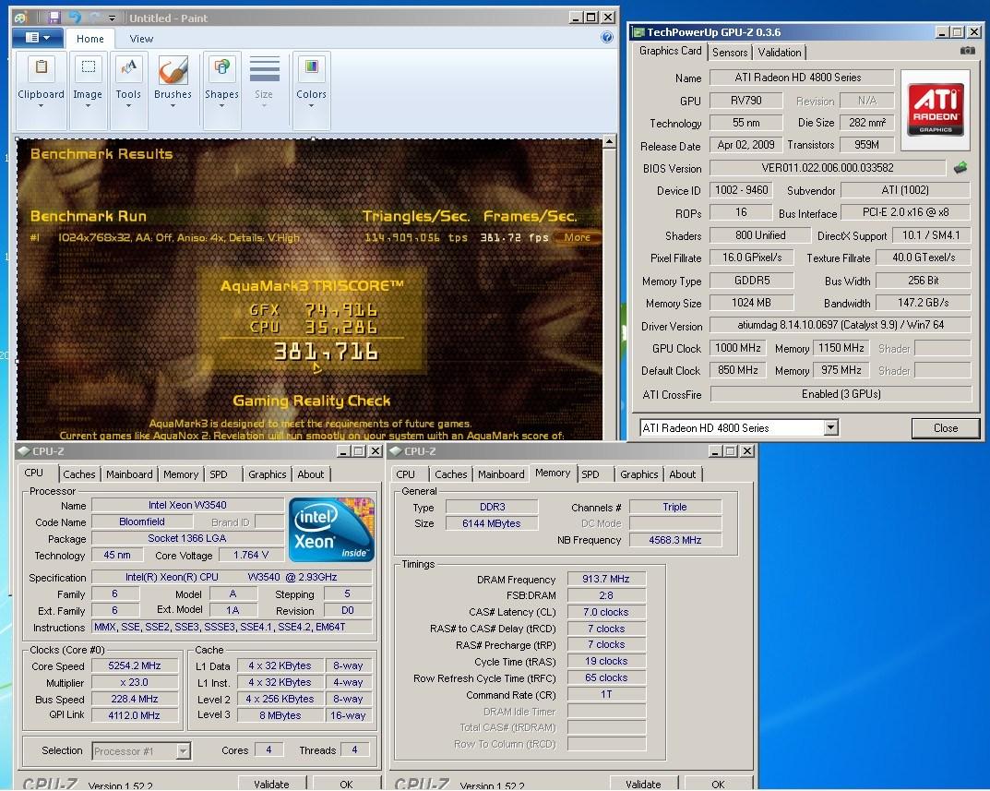
Task: Expand the Image dropdown arrow
Action: [88, 106]
